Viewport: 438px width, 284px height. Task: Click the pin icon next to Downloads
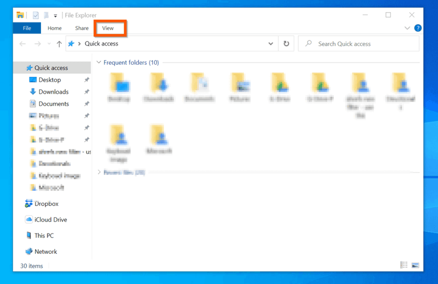click(x=87, y=92)
